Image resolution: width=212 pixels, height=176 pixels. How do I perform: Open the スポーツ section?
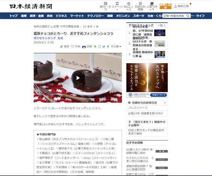[x=139, y=16]
